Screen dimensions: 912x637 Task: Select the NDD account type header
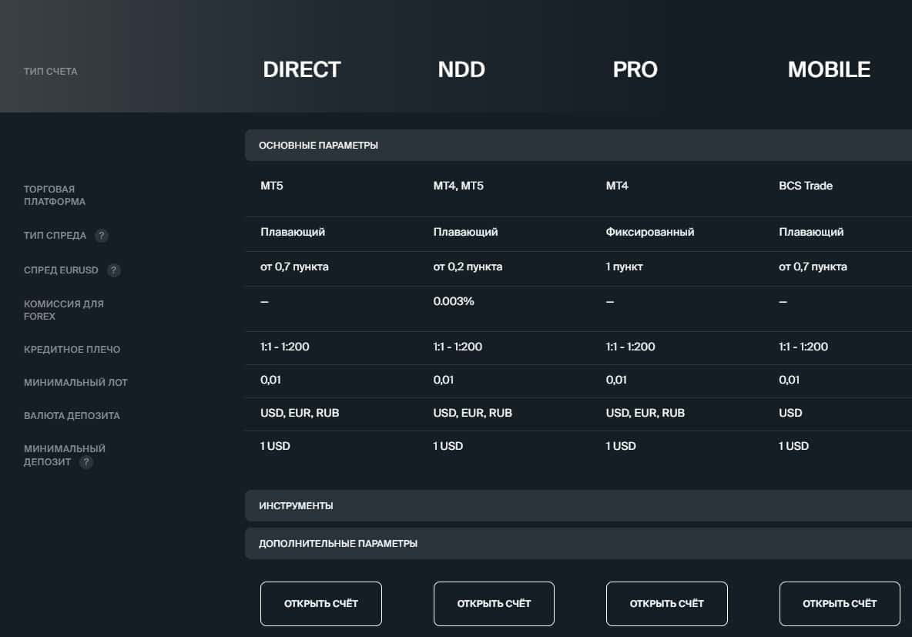tap(461, 70)
